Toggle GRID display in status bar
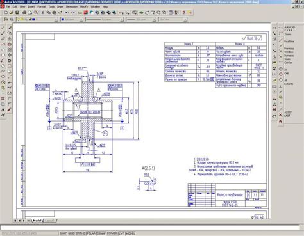Image resolution: width=304 pixels, height=236 pixels. [x=72, y=233]
